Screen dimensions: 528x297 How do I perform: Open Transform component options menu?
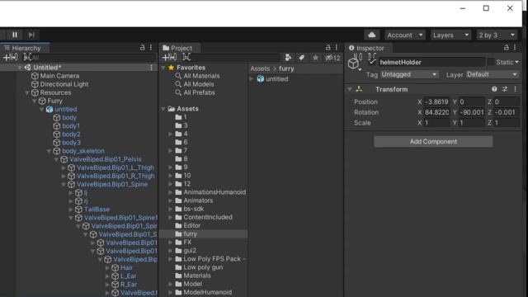pos(515,89)
